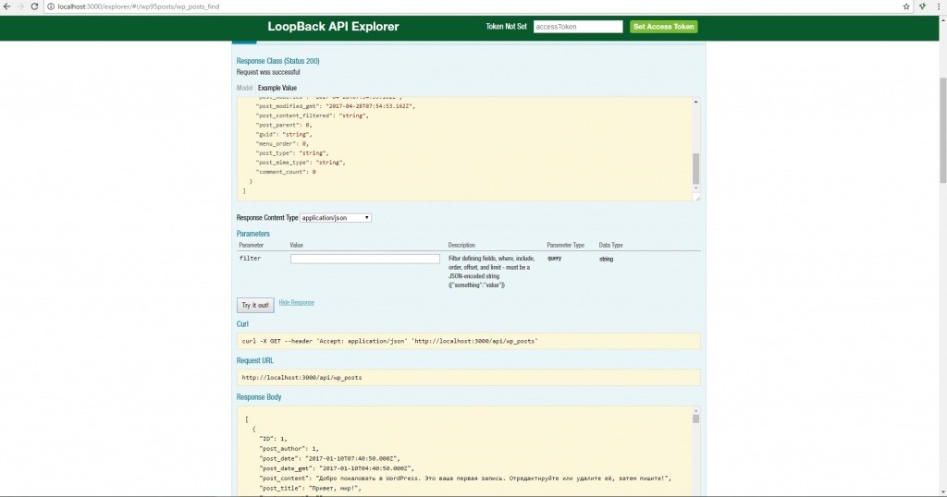This screenshot has width=947, height=497.
Task: Click the Hide Response link
Action: click(x=296, y=302)
